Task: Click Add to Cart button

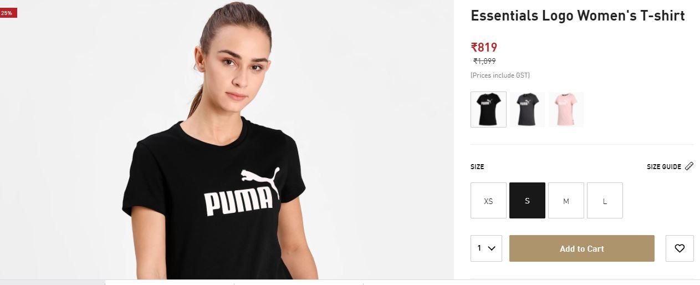Action: tap(582, 248)
